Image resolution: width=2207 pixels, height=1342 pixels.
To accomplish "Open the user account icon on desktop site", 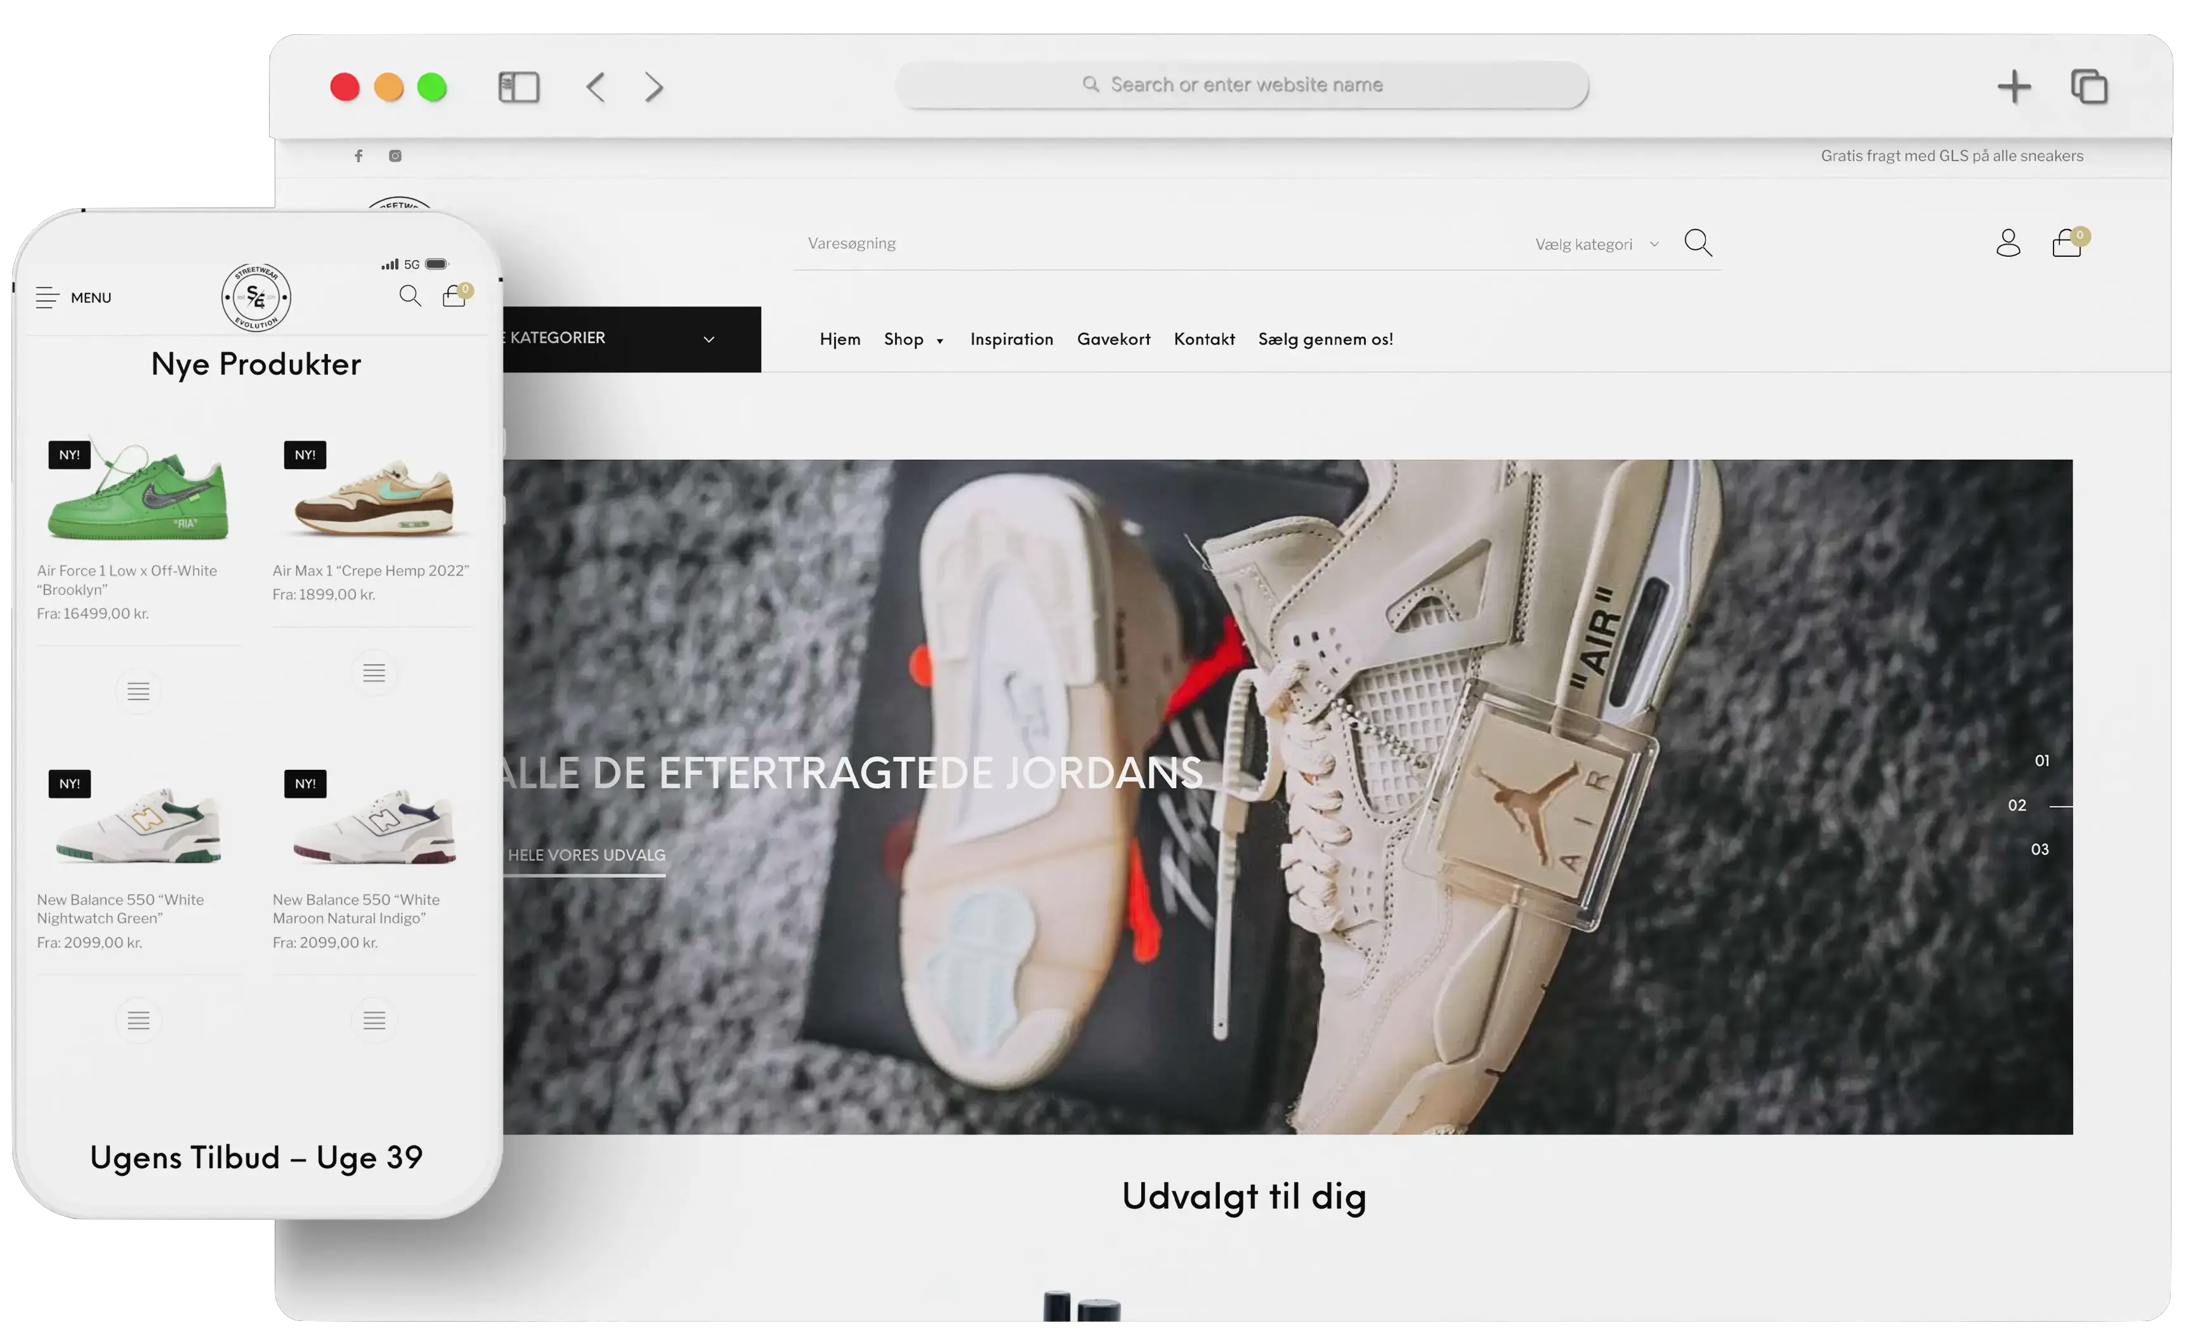I will [2010, 244].
